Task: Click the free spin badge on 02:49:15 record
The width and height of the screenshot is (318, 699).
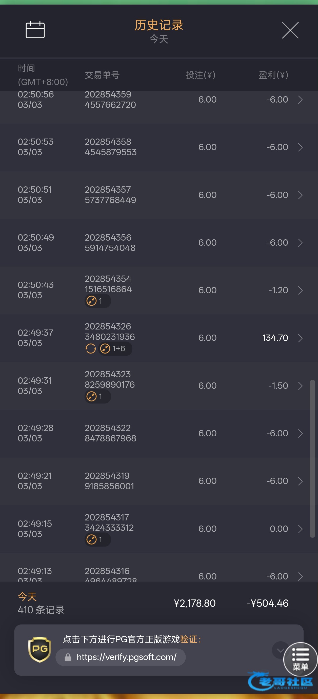Action: click(97, 539)
